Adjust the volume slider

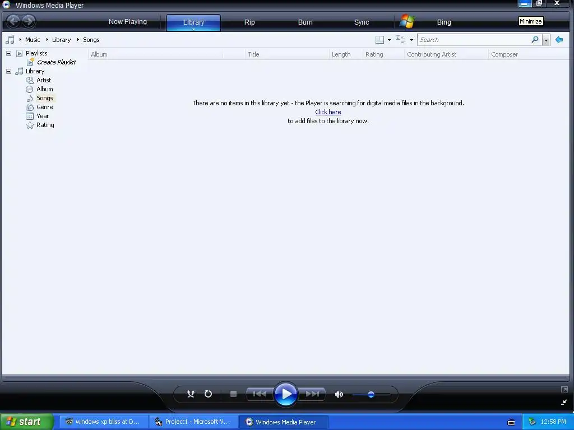(371, 394)
